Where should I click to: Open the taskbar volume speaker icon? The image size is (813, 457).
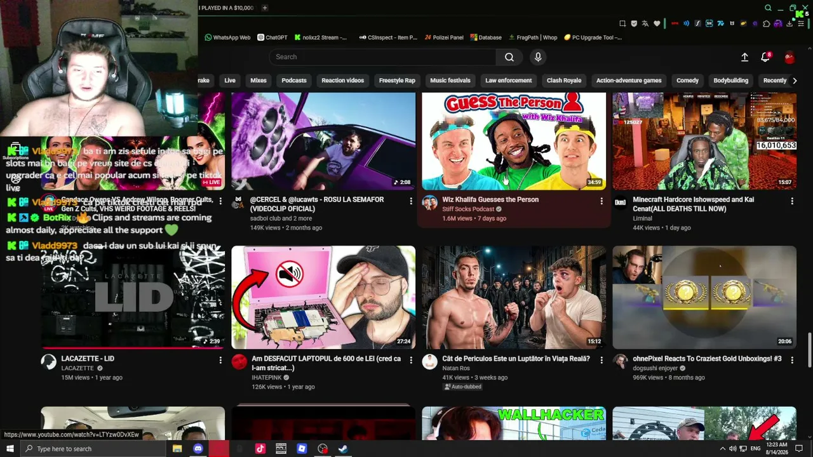click(x=732, y=449)
